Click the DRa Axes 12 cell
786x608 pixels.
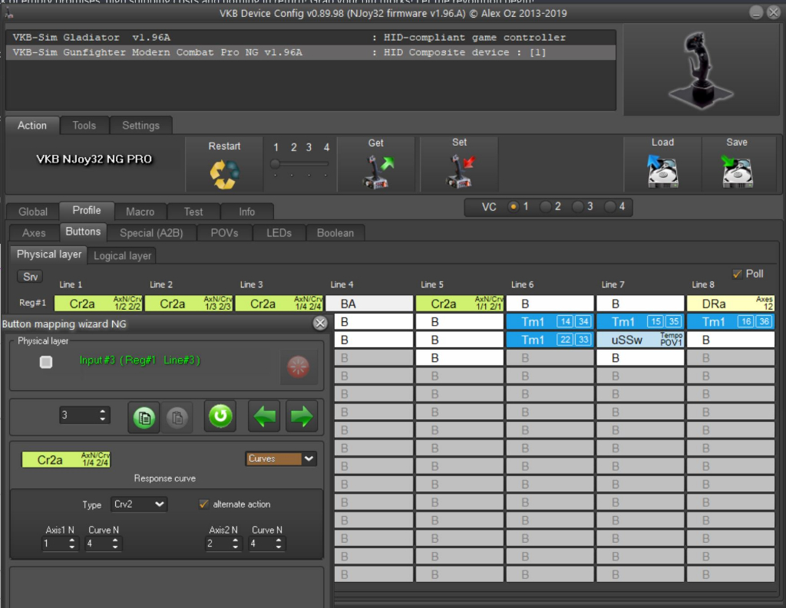731,304
